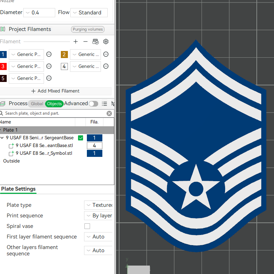This screenshot has width=274, height=274.
Task: Change filament 1 assignment of Symbol.stl
Action: pos(95,153)
